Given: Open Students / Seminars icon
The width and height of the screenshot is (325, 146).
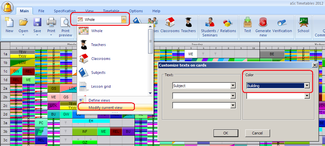Looking at the screenshot, I should point(210,23).
